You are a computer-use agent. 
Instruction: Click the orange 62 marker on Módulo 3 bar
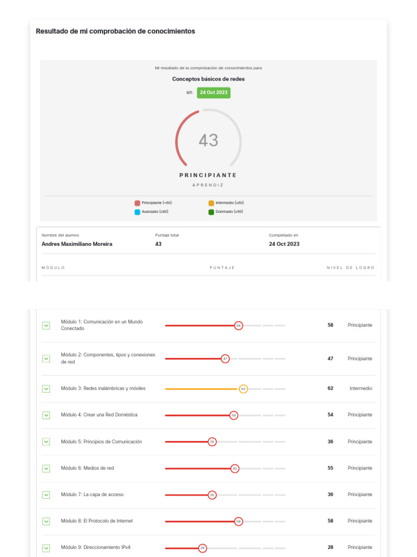point(243,389)
